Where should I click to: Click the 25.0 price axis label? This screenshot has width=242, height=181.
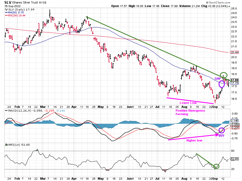point(234,9)
